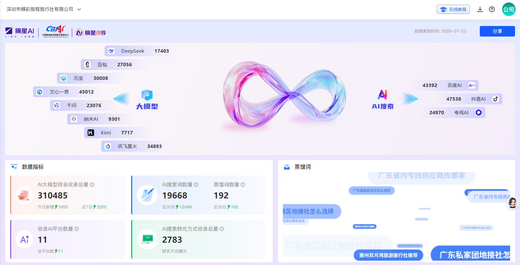Select the 2783 conversion total value
The height and width of the screenshot is (265, 520).
click(172, 240)
